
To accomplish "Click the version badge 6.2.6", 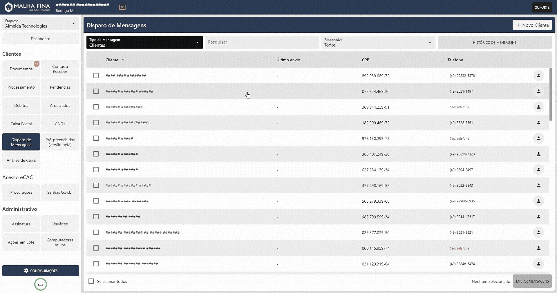I will (40, 284).
